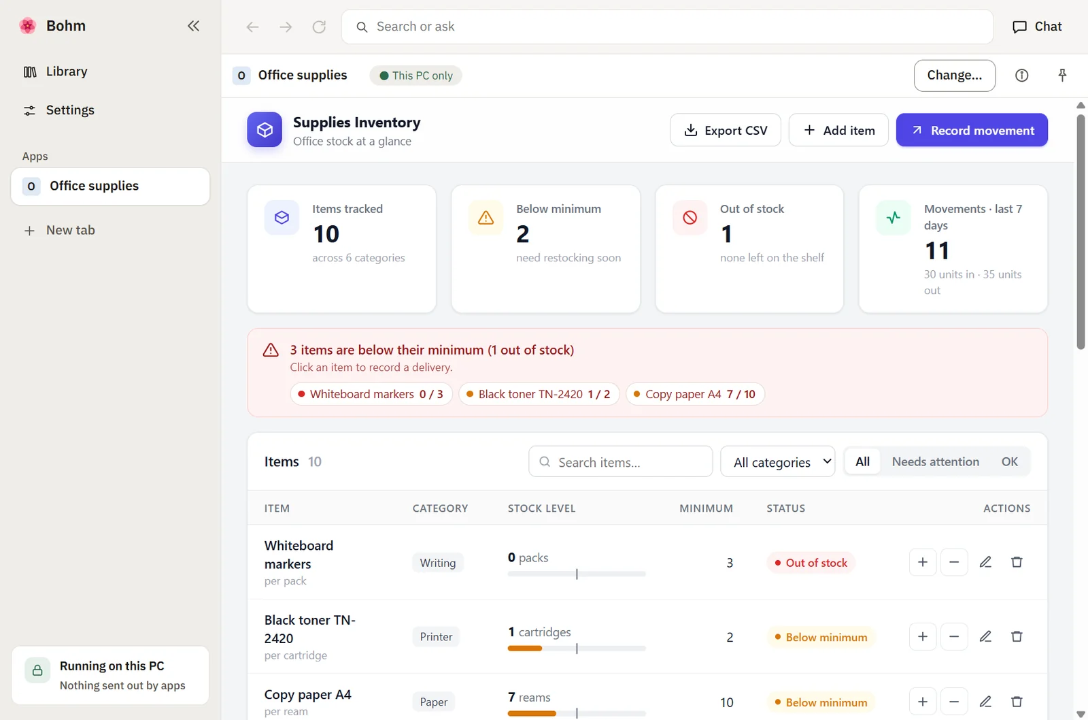Add stock to Copy paper A4
The image size is (1088, 720).
[923, 702]
